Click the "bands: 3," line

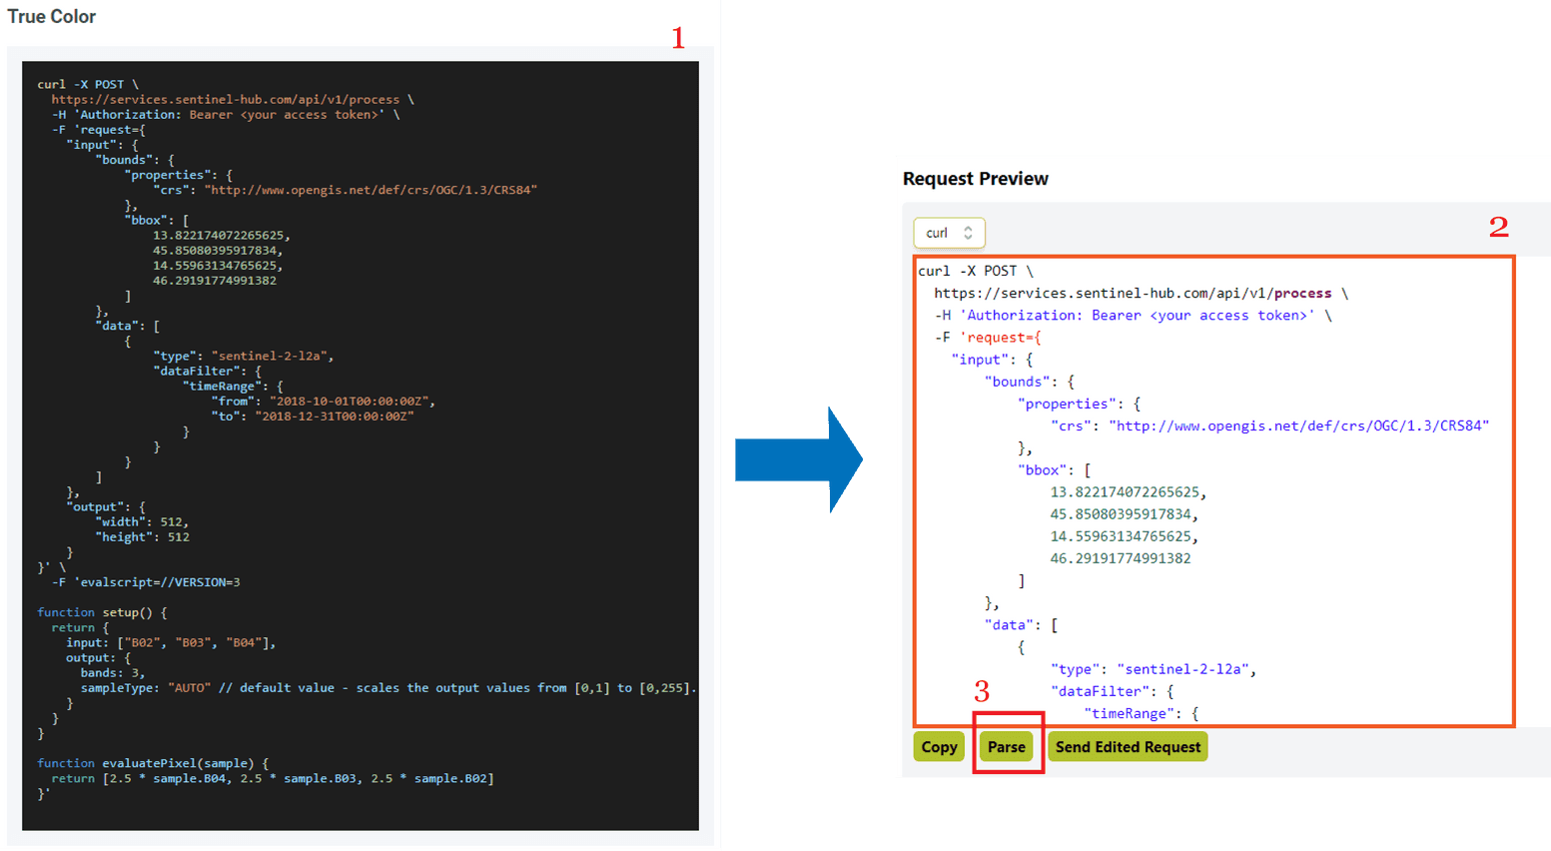(x=113, y=672)
